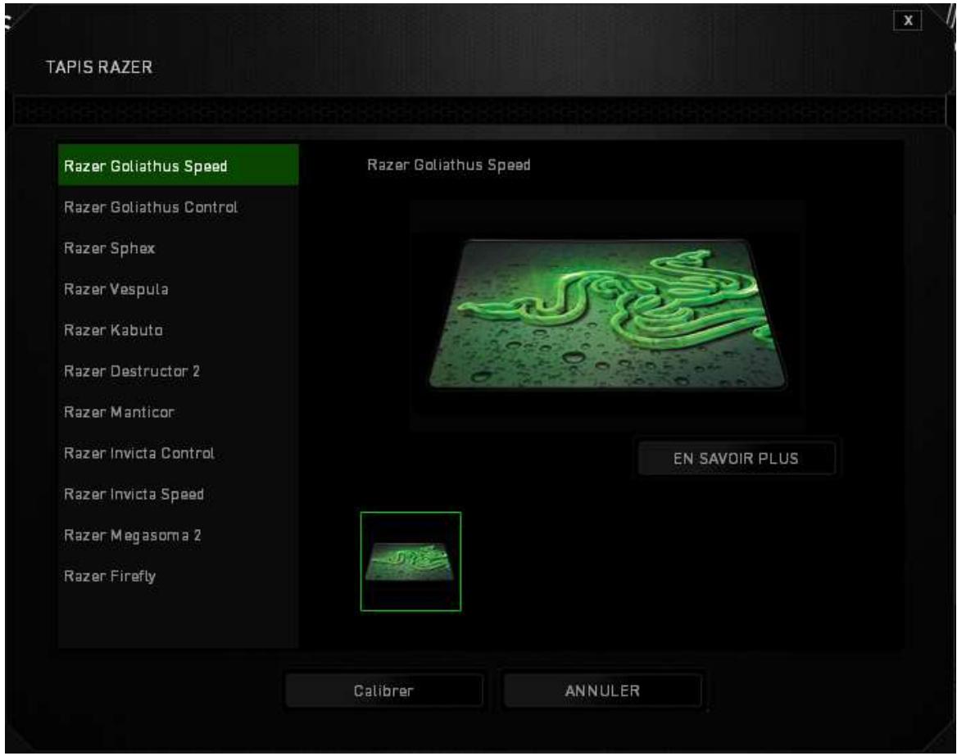Viewport: 957px width, 756px height.
Task: Select Razer Kabuto entry
Action: [179, 329]
